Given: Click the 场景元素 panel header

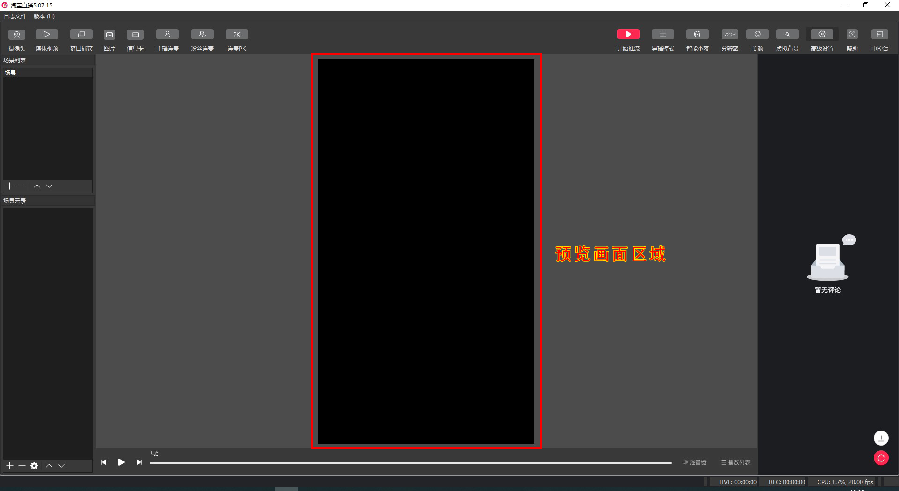Looking at the screenshot, I should click(47, 201).
